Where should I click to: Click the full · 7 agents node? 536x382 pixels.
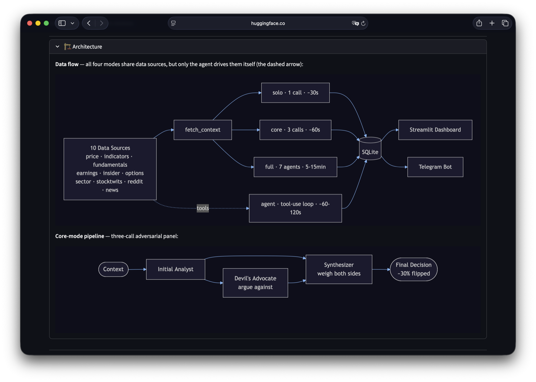click(295, 167)
